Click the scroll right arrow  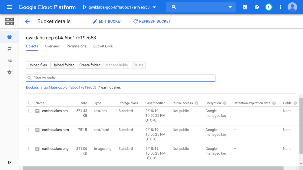tap(297, 168)
